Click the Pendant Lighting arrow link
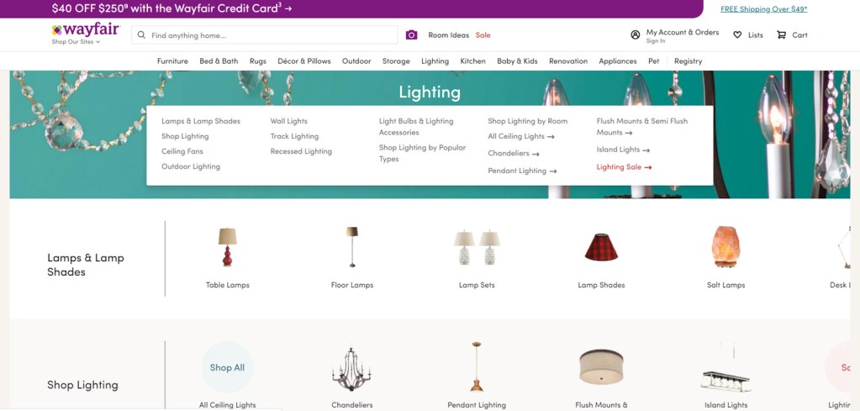Screen dimensions: 860x411 coord(522,171)
